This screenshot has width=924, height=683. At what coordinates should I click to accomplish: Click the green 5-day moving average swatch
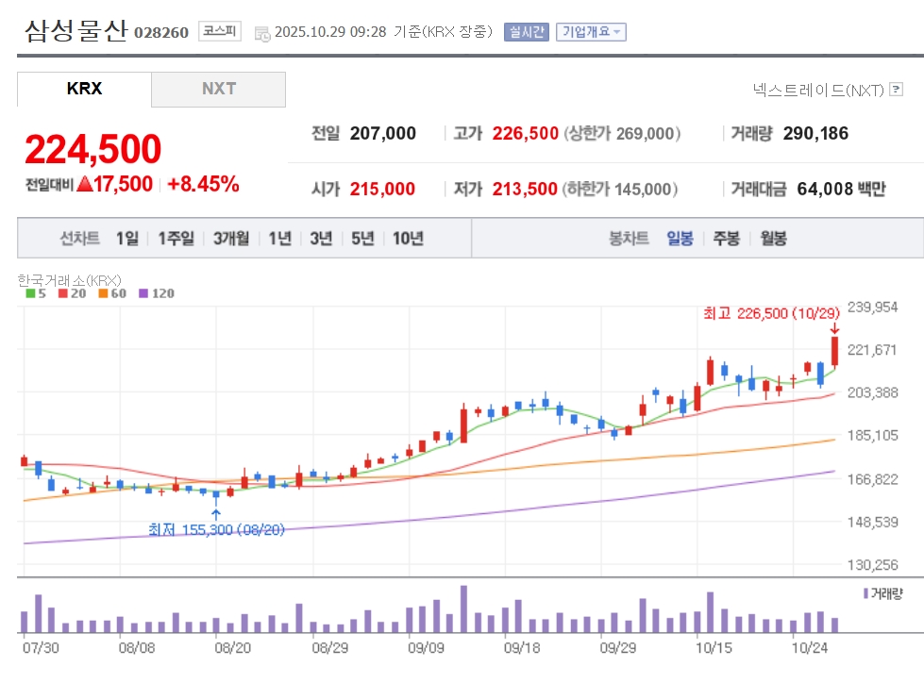[29, 293]
